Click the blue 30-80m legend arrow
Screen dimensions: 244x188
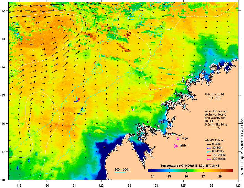tap(209, 148)
